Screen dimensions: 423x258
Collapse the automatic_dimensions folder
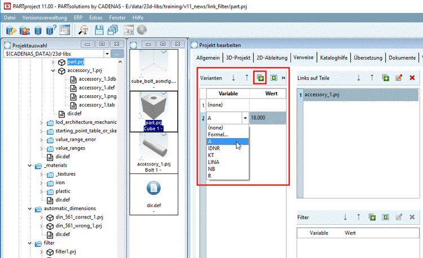[30, 208]
